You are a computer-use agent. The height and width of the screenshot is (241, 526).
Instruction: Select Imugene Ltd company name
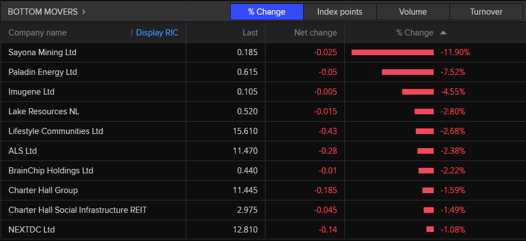[31, 92]
